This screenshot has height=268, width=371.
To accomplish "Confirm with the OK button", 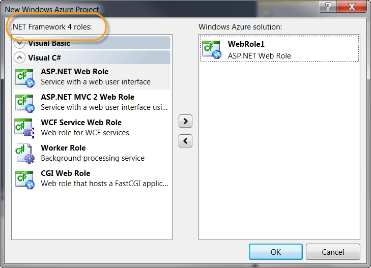I will click(x=276, y=252).
